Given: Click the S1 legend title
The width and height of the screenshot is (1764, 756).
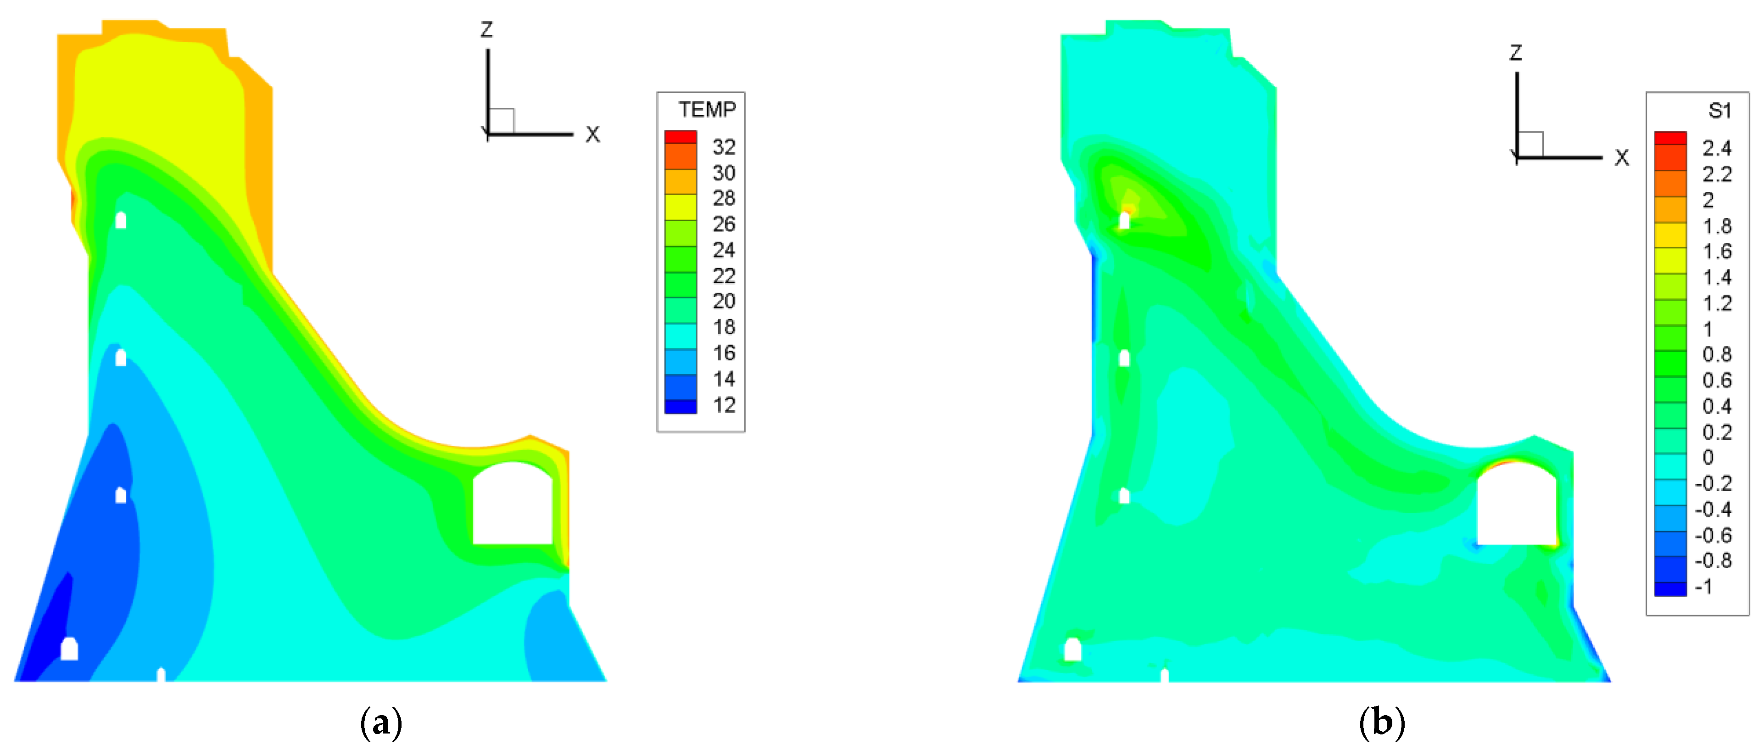Looking at the screenshot, I should coord(1719,110).
